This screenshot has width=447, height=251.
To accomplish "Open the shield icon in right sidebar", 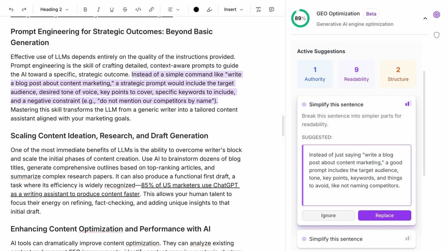I will point(437,35).
